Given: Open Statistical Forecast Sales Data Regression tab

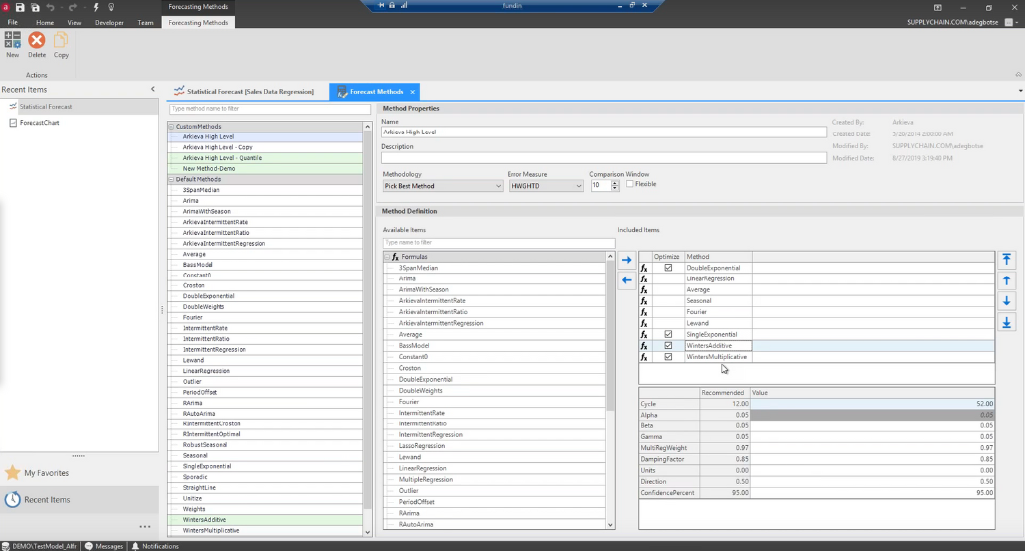Looking at the screenshot, I should point(244,91).
